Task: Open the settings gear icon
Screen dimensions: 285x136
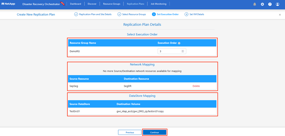Action: pyautogui.click(x=262, y=4)
